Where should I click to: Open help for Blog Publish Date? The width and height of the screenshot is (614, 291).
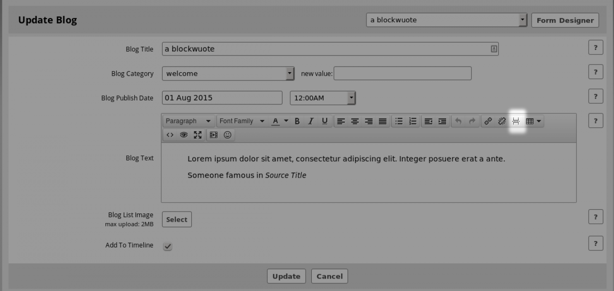tap(595, 96)
